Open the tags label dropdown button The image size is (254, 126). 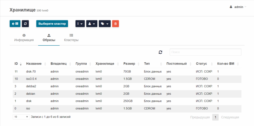coord(105,24)
